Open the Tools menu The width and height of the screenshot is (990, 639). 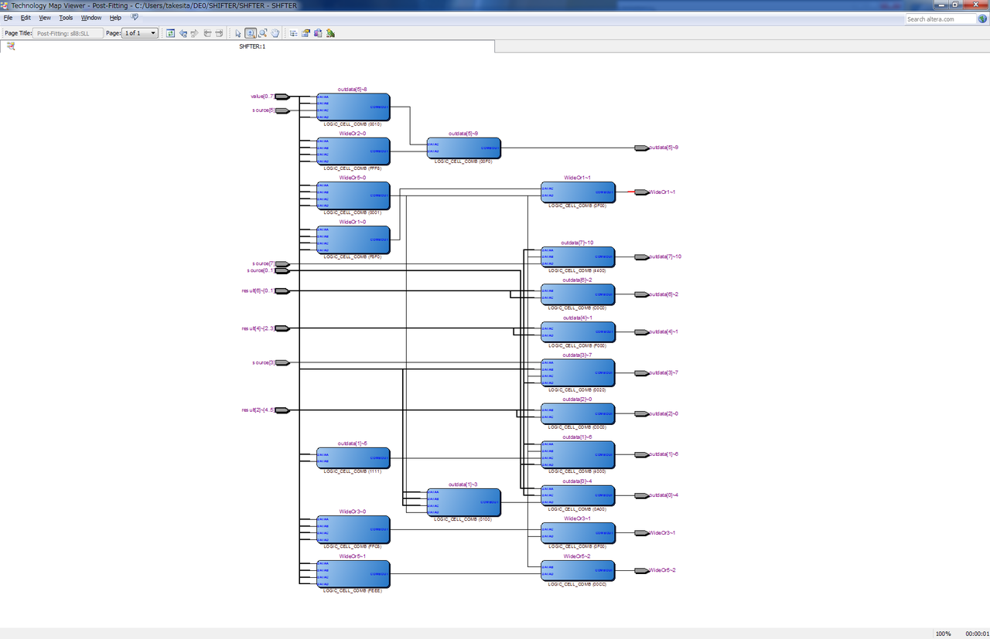[66, 17]
